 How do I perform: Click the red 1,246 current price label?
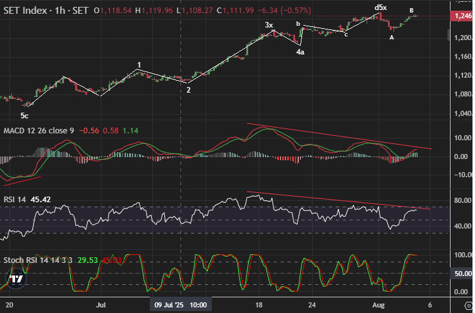tap(462, 16)
